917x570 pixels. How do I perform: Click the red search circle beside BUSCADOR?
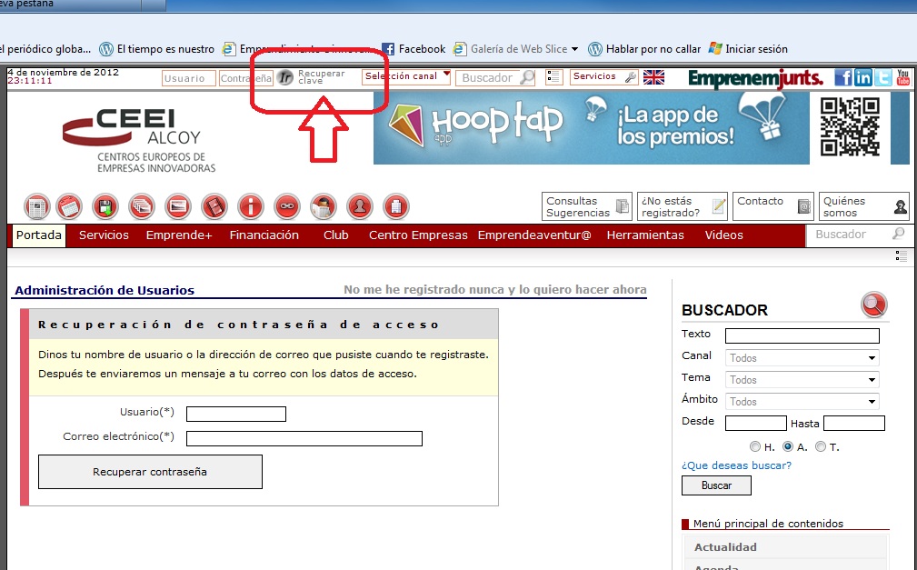[872, 305]
